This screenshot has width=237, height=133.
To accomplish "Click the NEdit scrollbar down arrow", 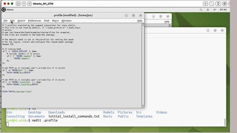I will (x=143, y=107).
